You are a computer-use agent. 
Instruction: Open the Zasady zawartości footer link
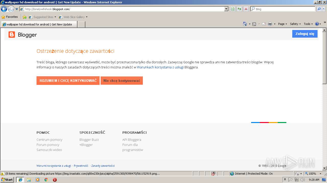pos(103,166)
